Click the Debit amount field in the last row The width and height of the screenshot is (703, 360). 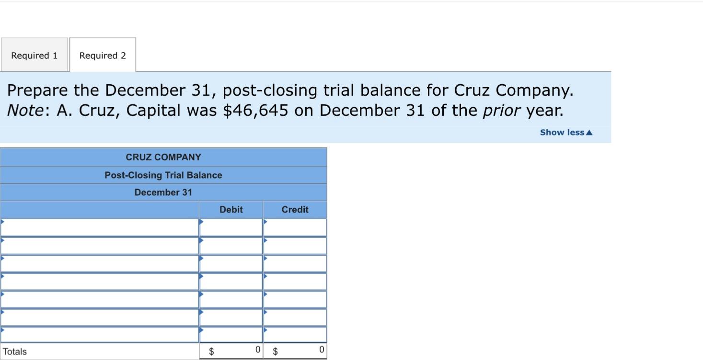231,334
